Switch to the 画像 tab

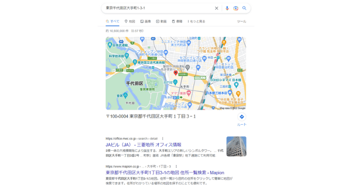(x=146, y=22)
